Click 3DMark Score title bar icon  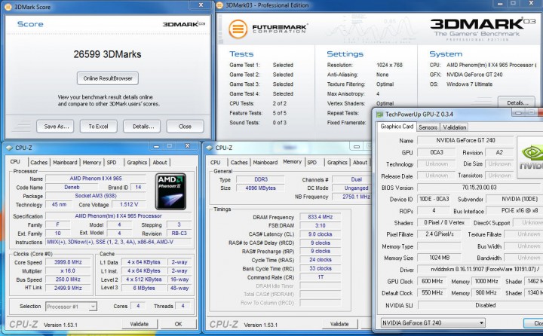pyautogui.click(x=8, y=7)
